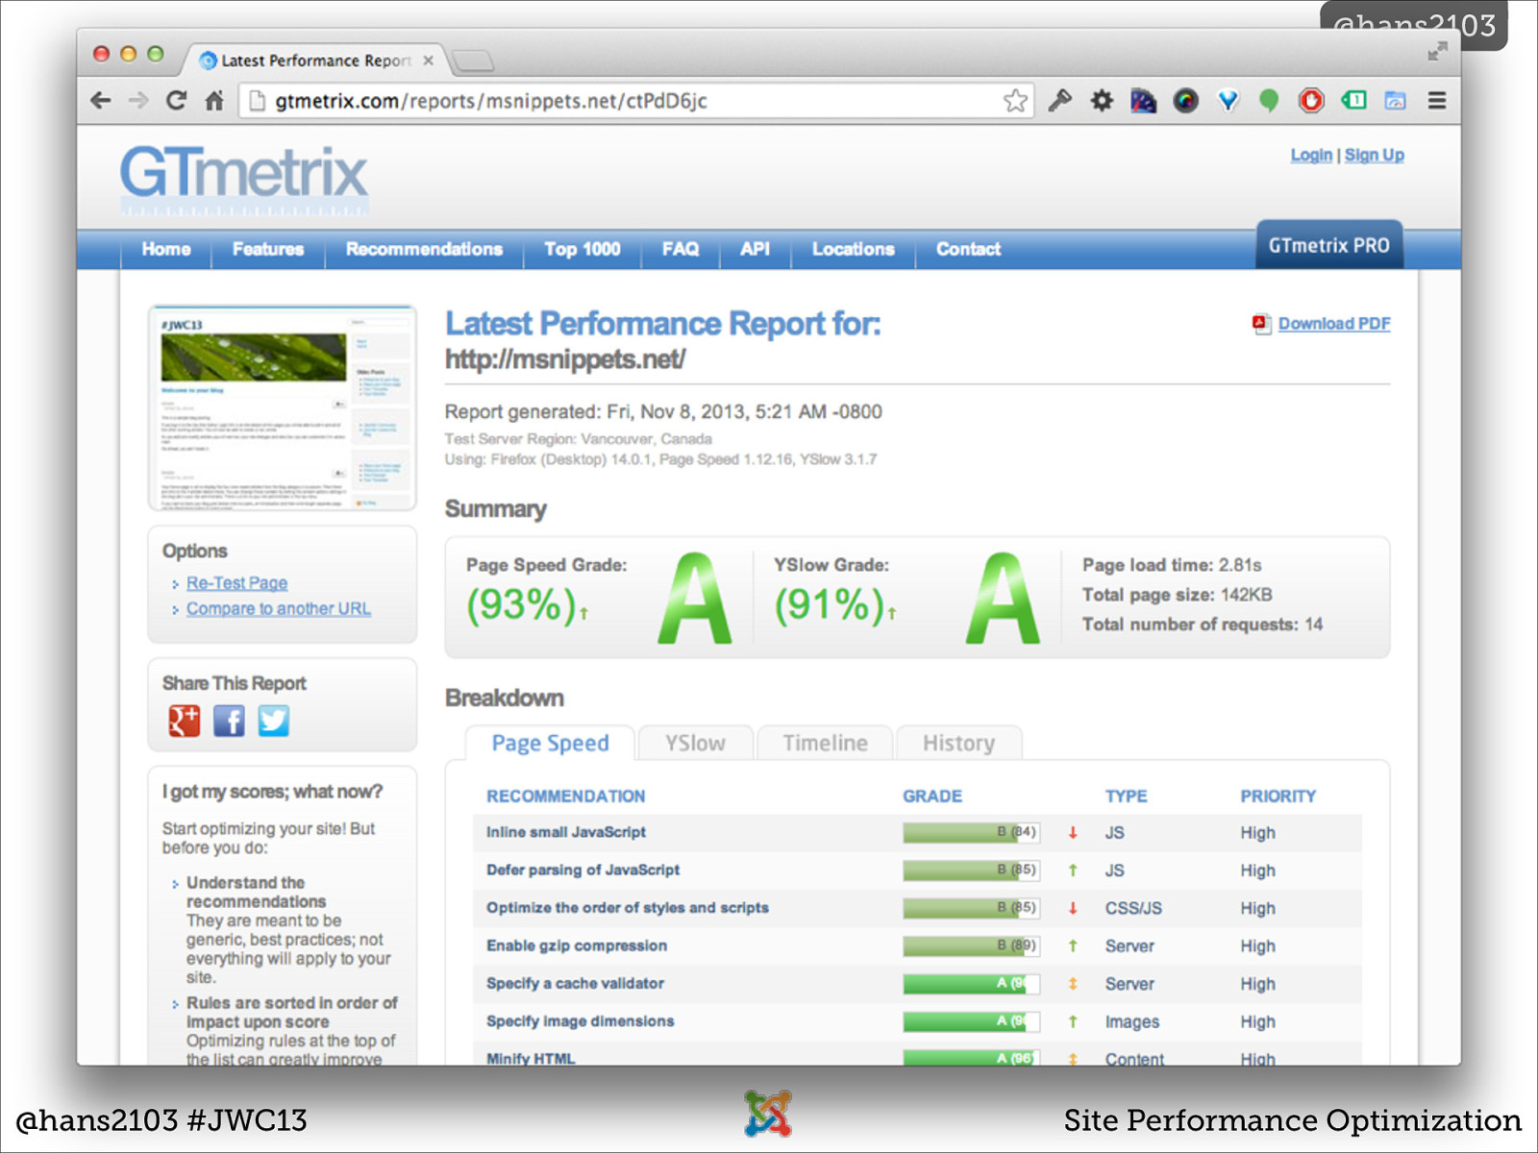
Task: Click the Download PDF link
Action: (1334, 324)
